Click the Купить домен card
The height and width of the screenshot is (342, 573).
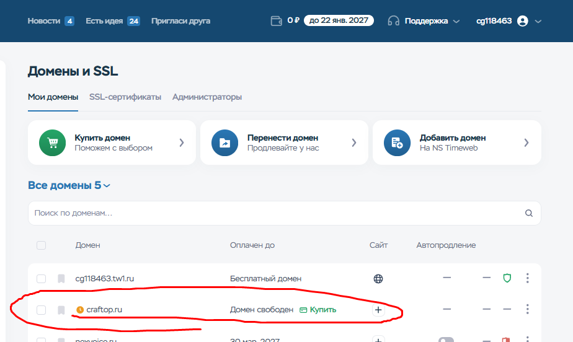coord(112,142)
